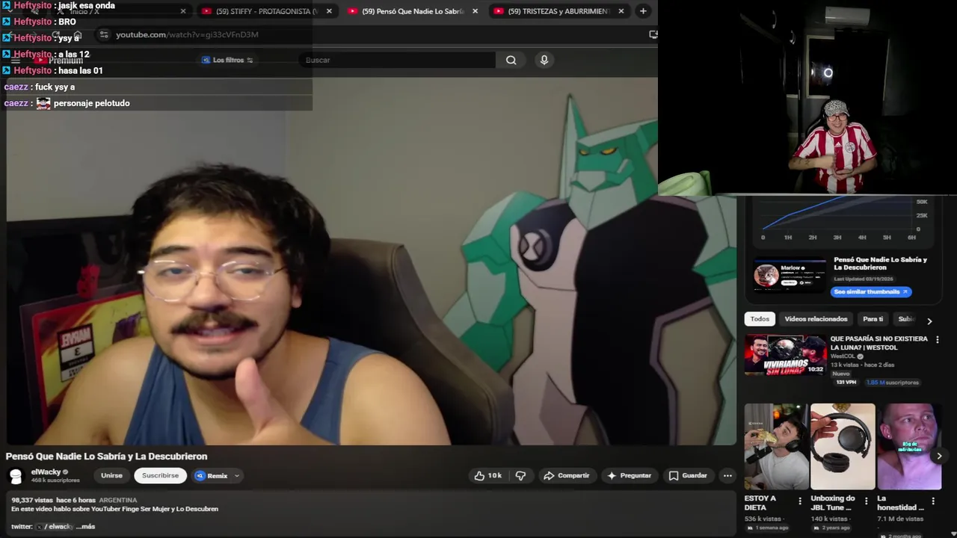This screenshot has height=538, width=957.
Task: Click the youtube.com address bar URL
Action: (187, 34)
